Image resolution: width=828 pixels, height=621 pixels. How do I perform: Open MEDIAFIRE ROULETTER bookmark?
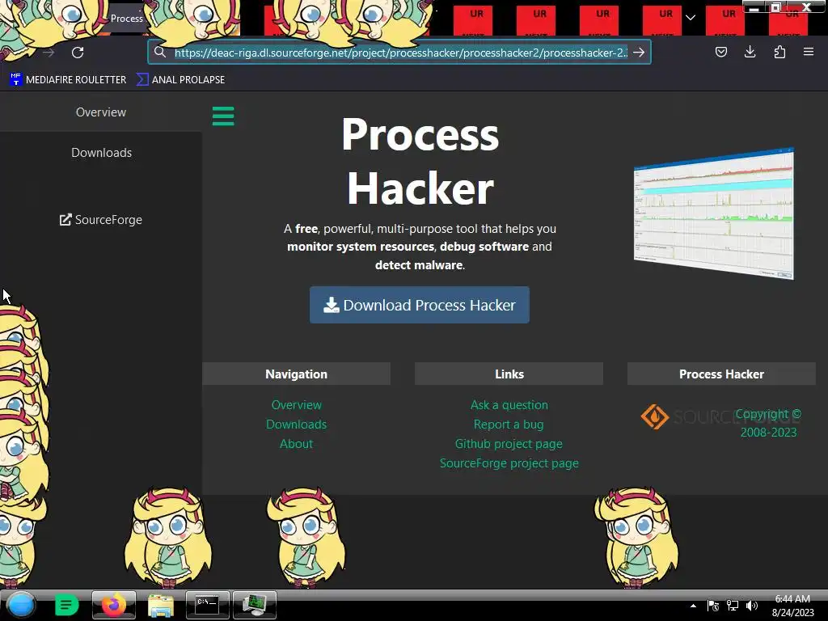[x=68, y=80]
